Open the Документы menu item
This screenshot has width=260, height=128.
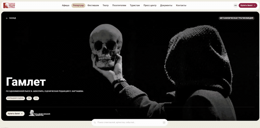pos(166,6)
